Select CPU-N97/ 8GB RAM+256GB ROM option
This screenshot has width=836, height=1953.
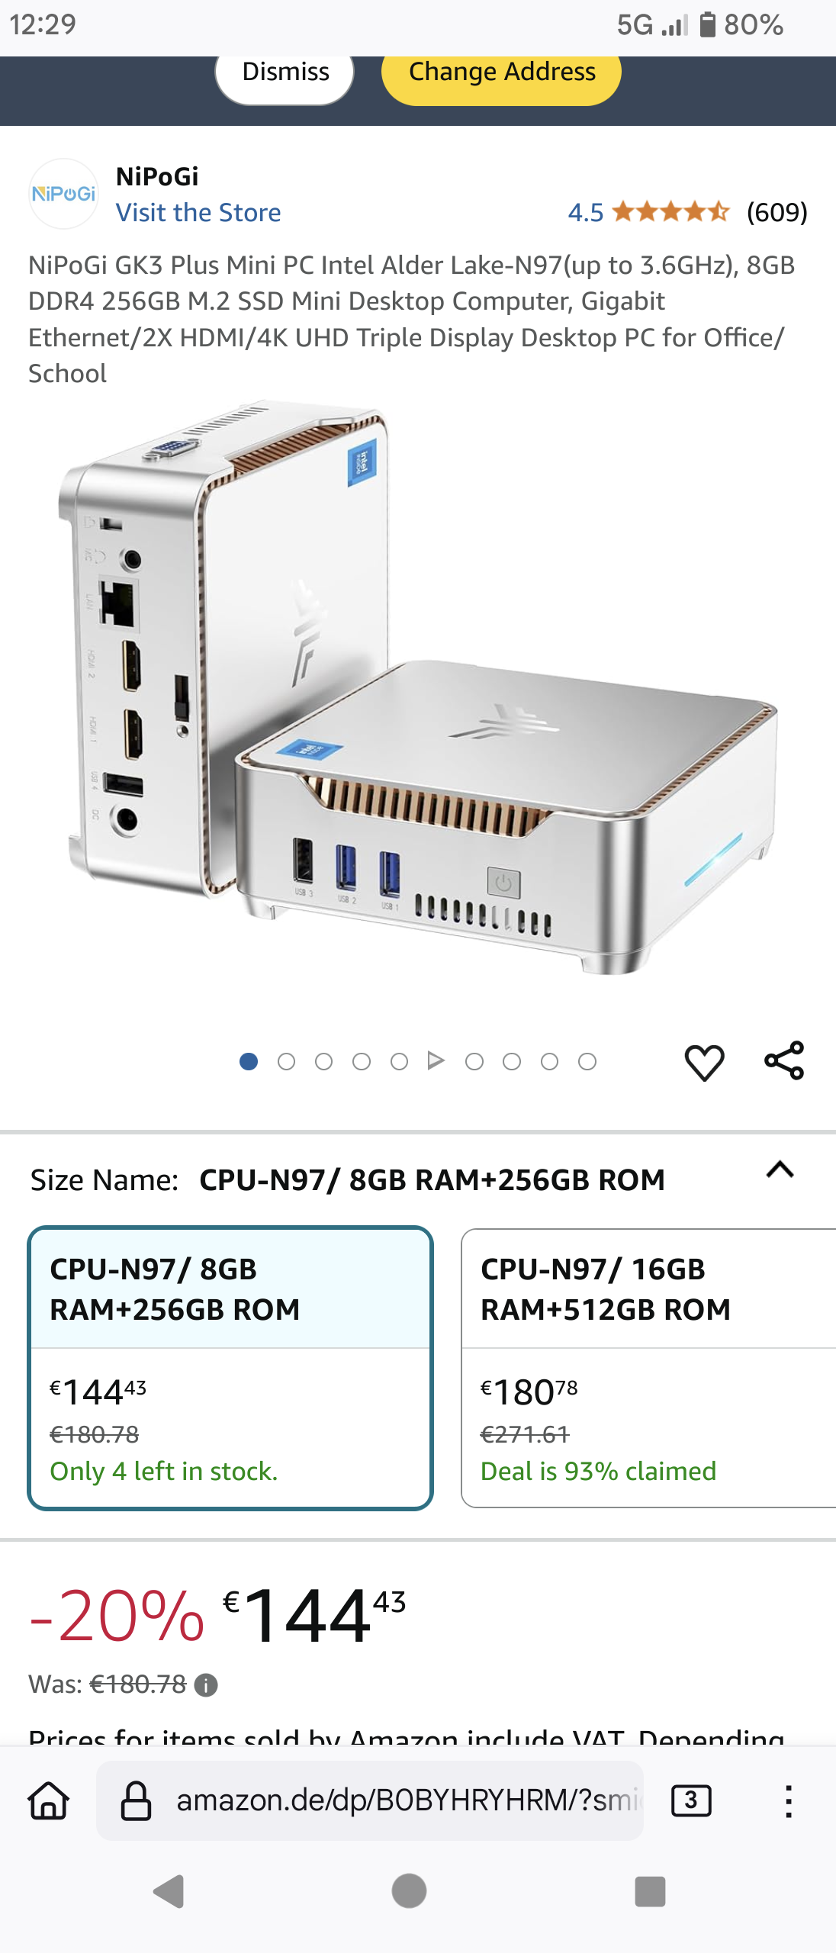[230, 1368]
